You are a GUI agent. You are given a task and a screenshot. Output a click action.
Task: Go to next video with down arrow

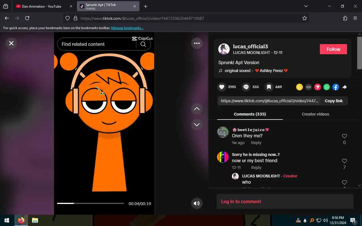(197, 125)
